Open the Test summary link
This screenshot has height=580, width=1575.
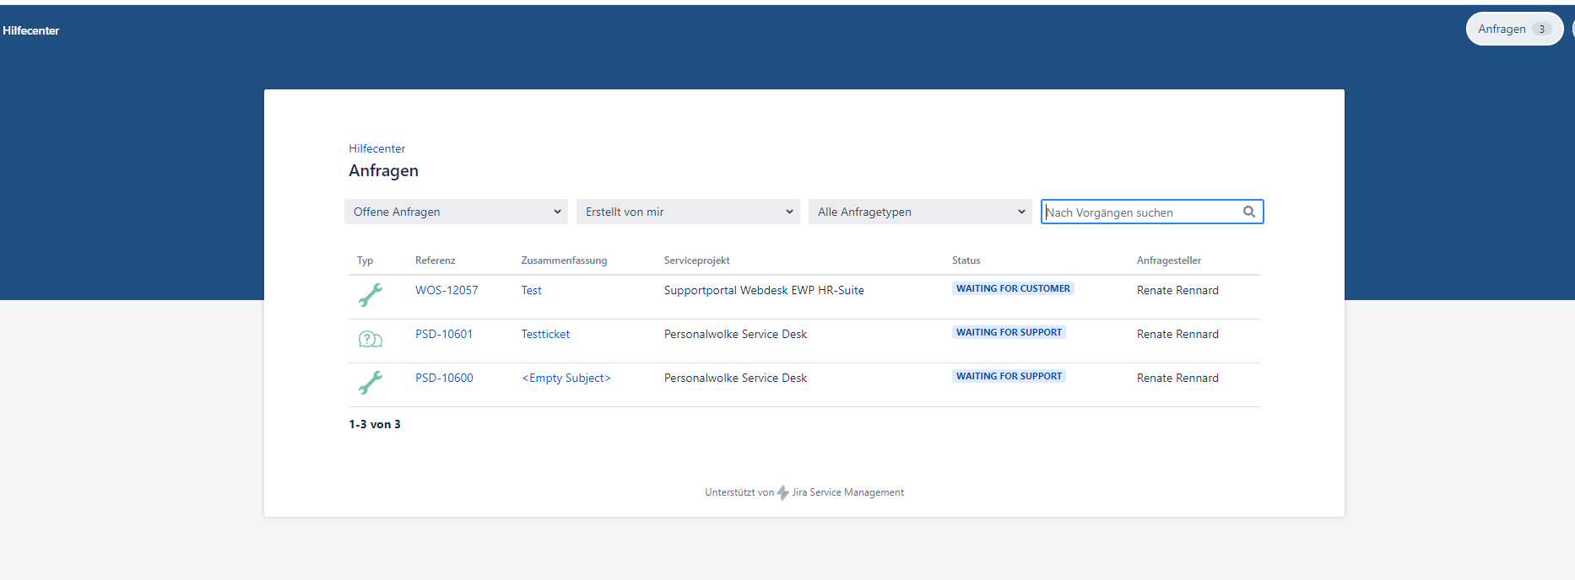[x=531, y=290]
